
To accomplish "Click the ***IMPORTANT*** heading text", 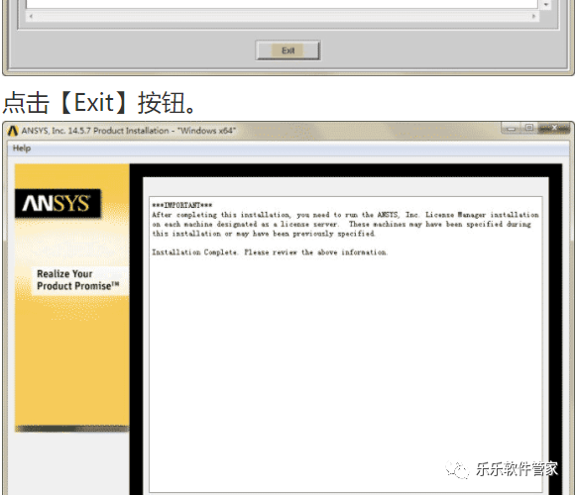I will pos(182,205).
